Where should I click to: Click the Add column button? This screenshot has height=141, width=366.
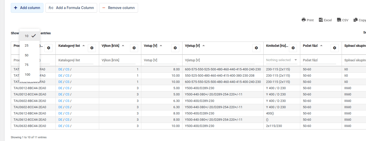[27, 8]
